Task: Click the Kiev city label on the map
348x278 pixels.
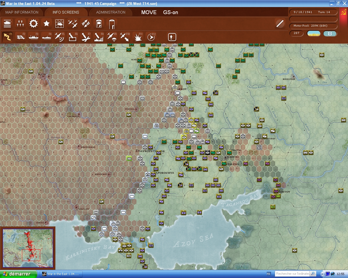Action: pos(42,74)
